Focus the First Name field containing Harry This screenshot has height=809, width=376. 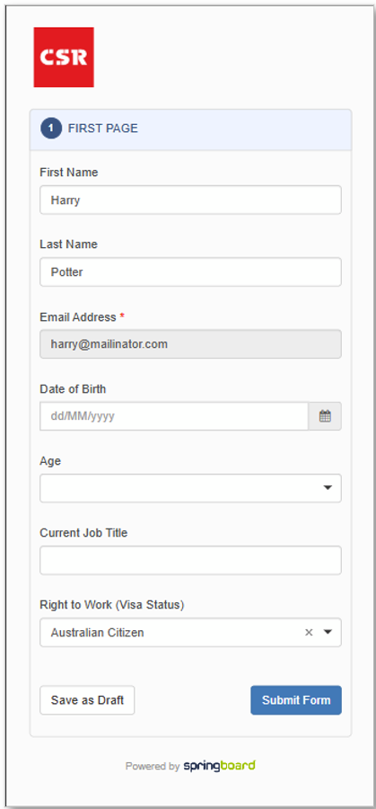pyautogui.click(x=190, y=200)
